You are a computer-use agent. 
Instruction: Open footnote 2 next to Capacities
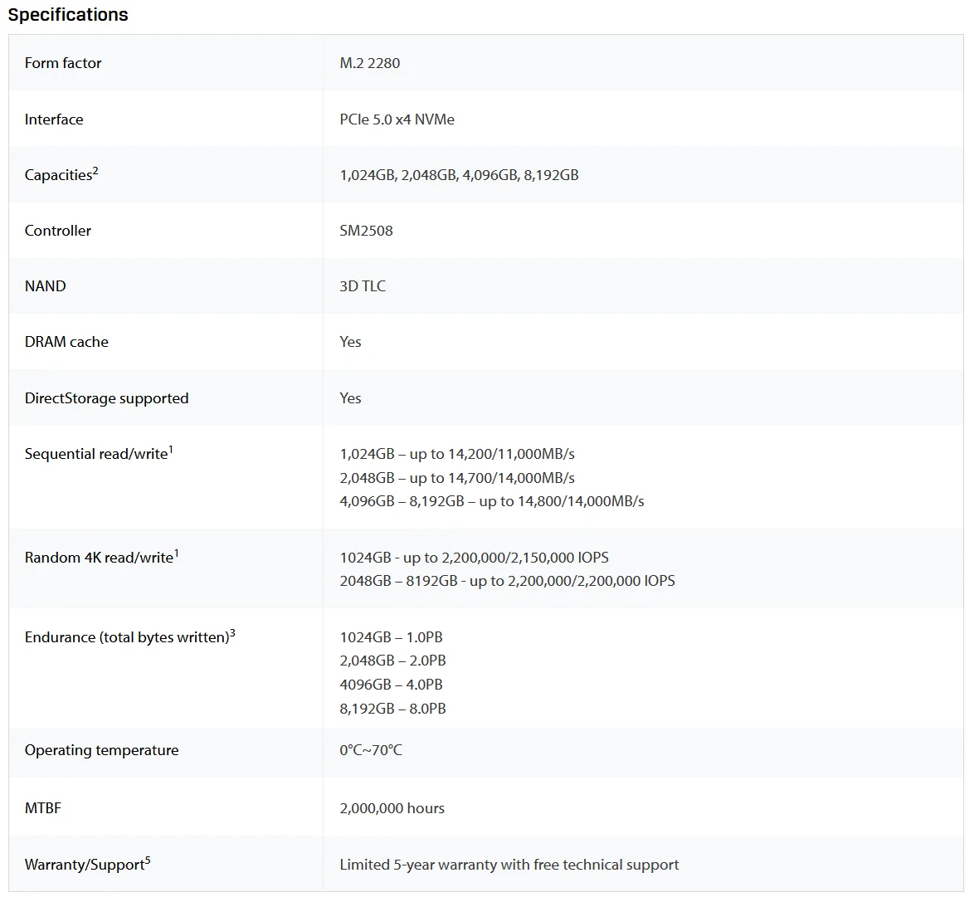tap(95, 171)
